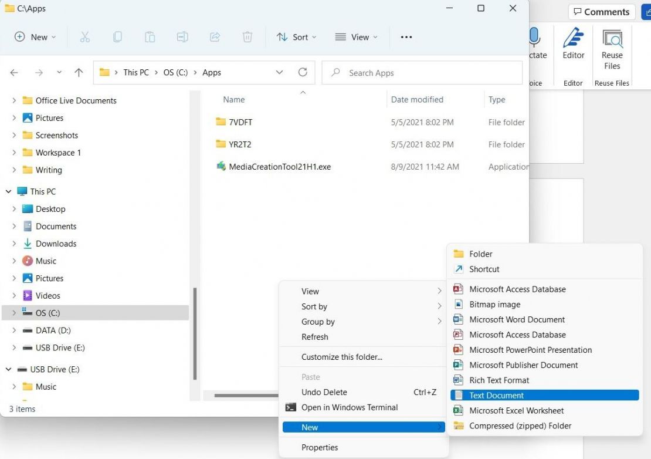
Task: Expand the OS (C:) tree node
Action: click(14, 313)
